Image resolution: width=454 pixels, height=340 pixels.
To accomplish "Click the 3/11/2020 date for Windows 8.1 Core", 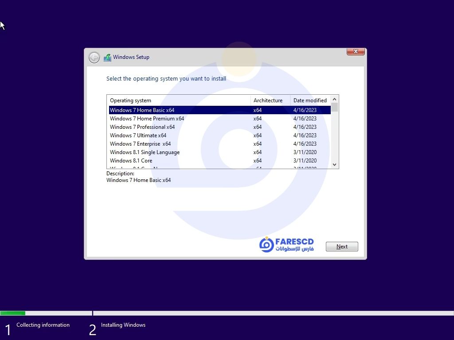I will click(x=305, y=160).
